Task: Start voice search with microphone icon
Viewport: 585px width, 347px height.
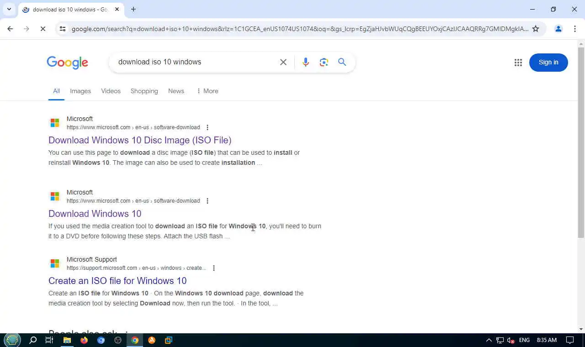Action: (x=306, y=62)
